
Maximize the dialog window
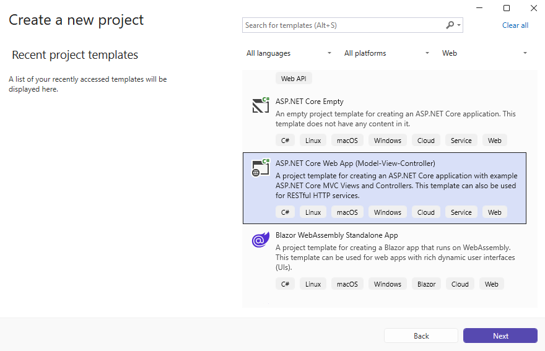point(507,8)
